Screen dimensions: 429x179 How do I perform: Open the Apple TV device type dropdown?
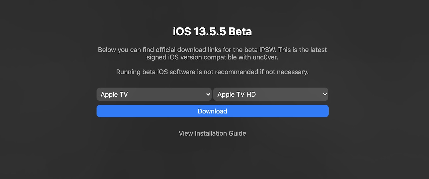click(154, 94)
